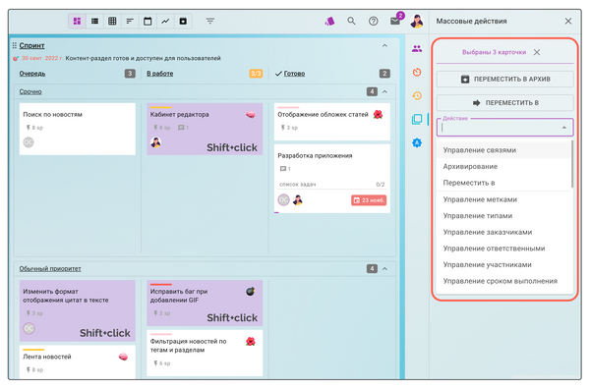Click brain icon on Кабинет редактора card
The width and height of the screenshot is (590, 388).
coord(251,114)
